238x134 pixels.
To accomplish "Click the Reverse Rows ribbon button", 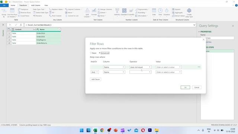I will (24, 13).
